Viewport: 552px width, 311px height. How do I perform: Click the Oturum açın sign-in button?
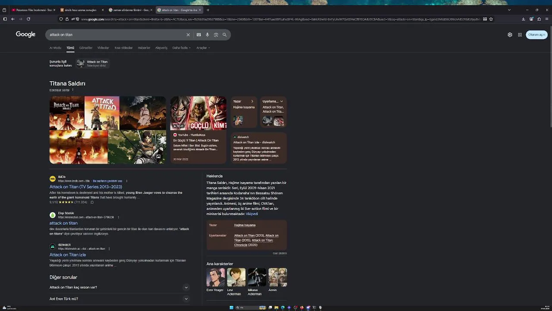pos(536,35)
